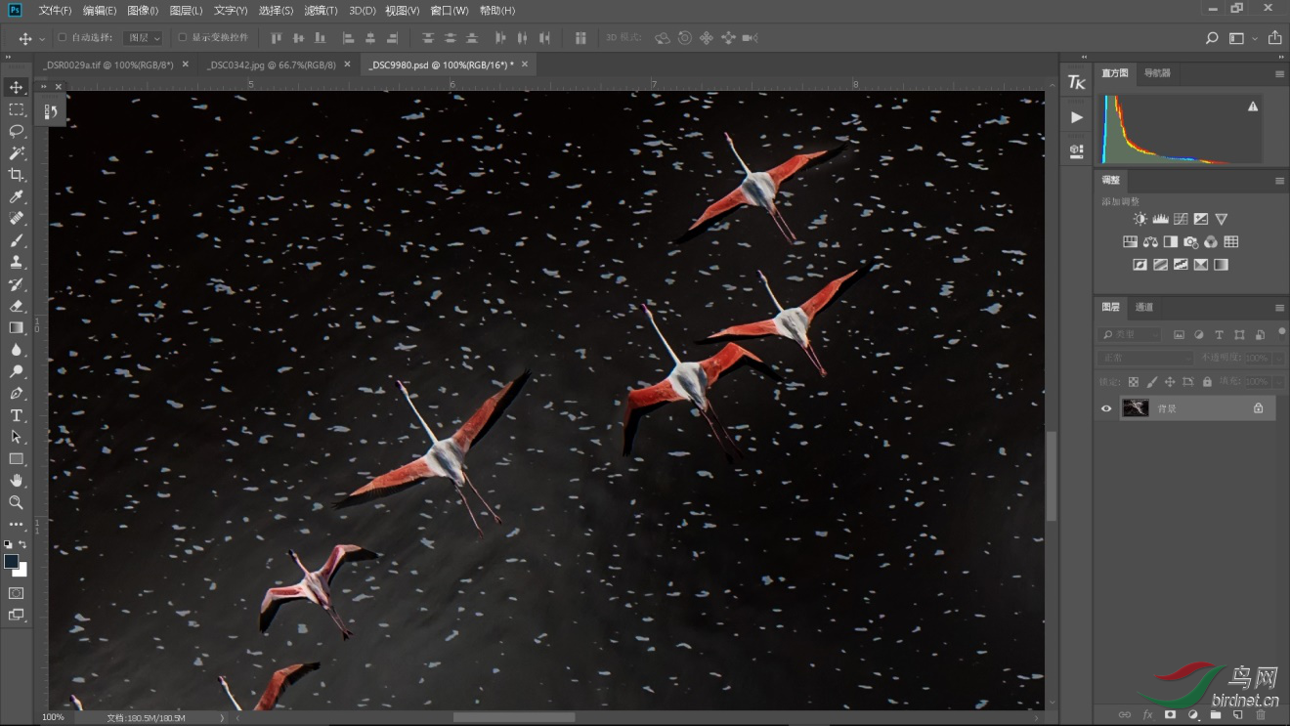
Task: Toggle Quick Mask mode
Action: pyautogui.click(x=17, y=593)
